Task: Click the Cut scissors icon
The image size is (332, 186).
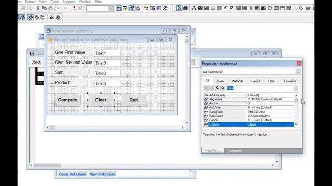Action: [38, 8]
